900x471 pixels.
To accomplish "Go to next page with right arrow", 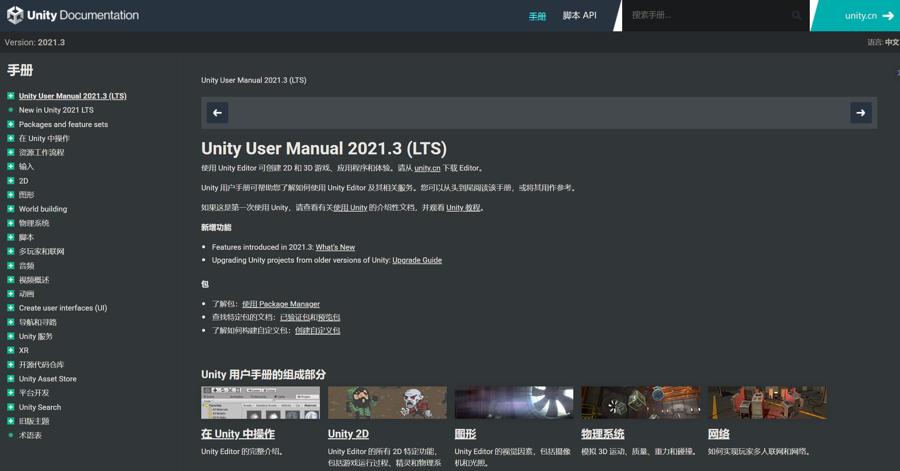I will pyautogui.click(x=860, y=113).
